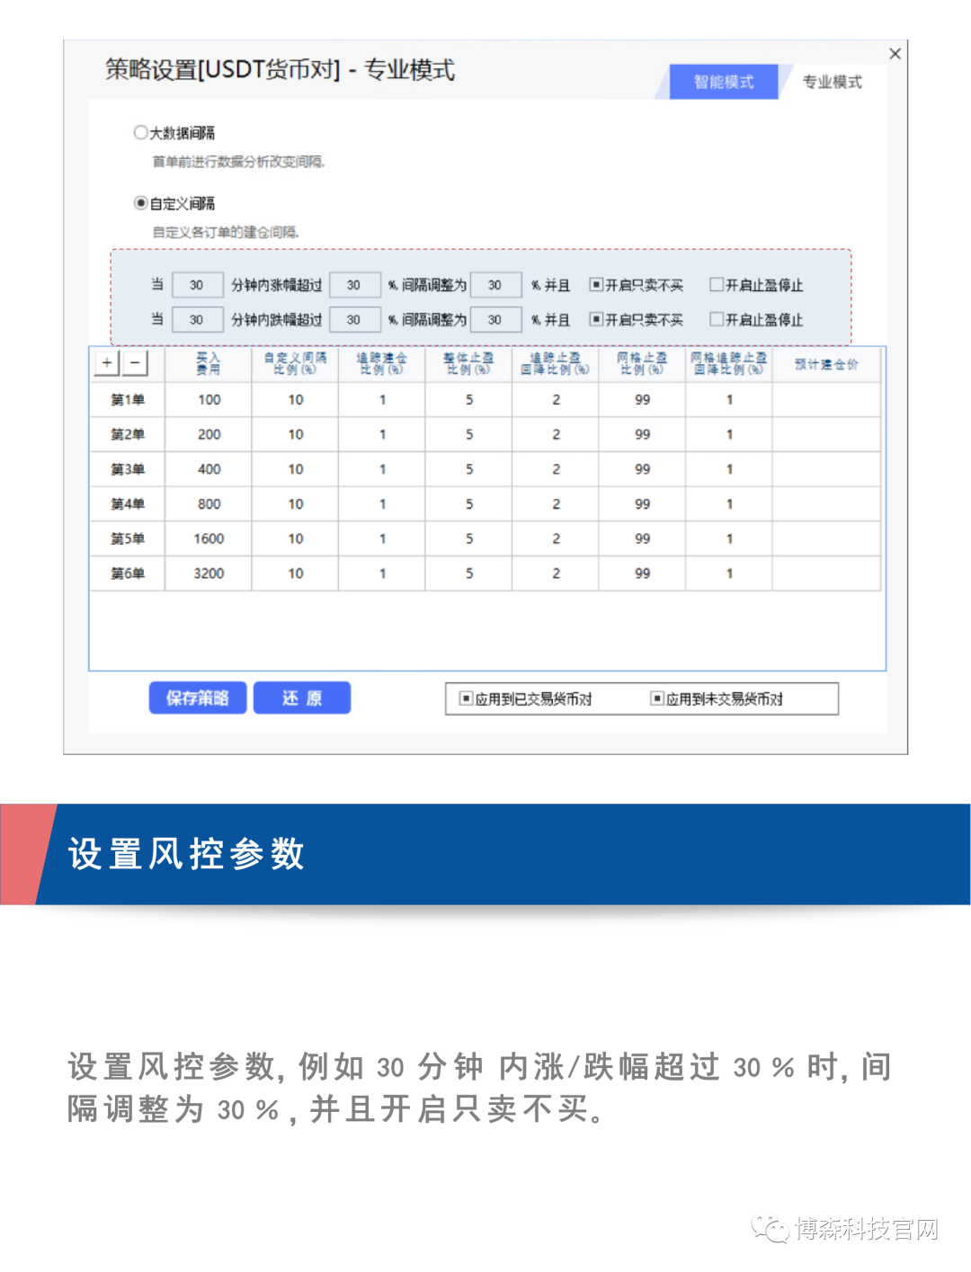Image resolution: width=971 pixels, height=1272 pixels.
Task: Click the 还原 button
Action: tap(302, 698)
